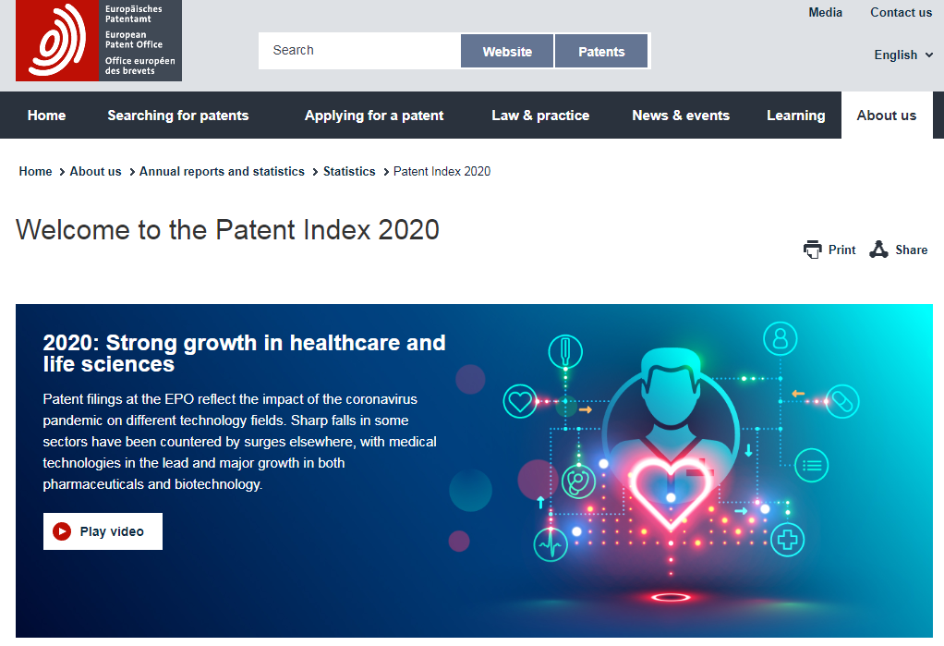Click the heart icon in banner illustration

pyautogui.click(x=520, y=401)
